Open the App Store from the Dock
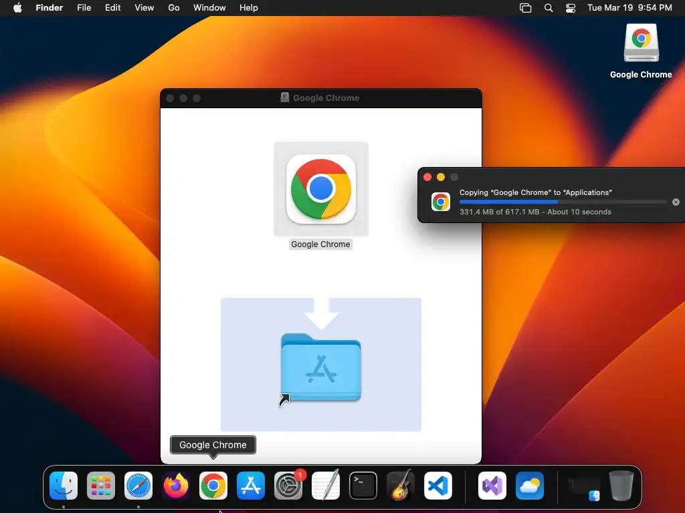Image resolution: width=685 pixels, height=513 pixels. click(251, 486)
